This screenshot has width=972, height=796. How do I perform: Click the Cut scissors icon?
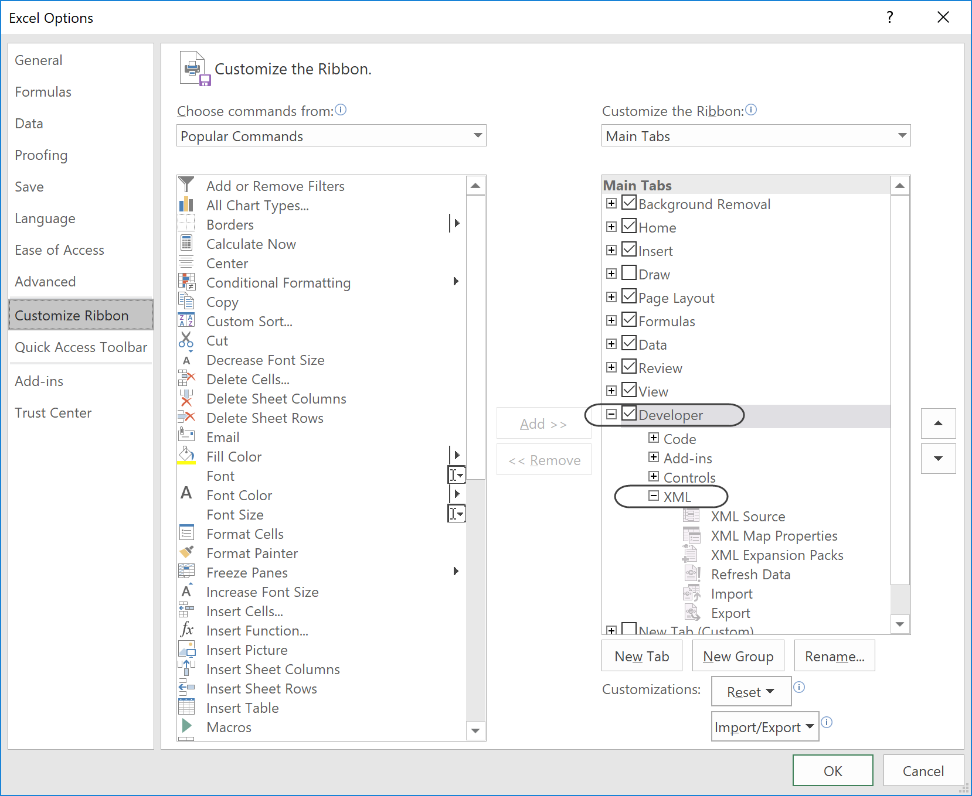click(186, 340)
